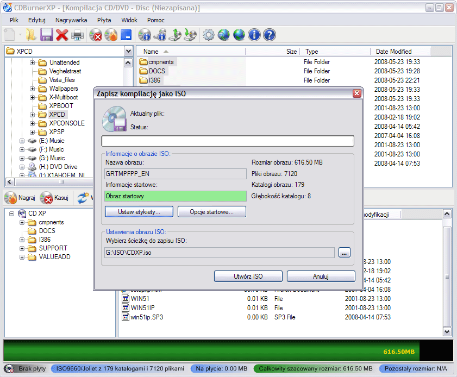Open a compilation with the folder icon
This screenshot has height=377, width=457.
pyautogui.click(x=31, y=35)
